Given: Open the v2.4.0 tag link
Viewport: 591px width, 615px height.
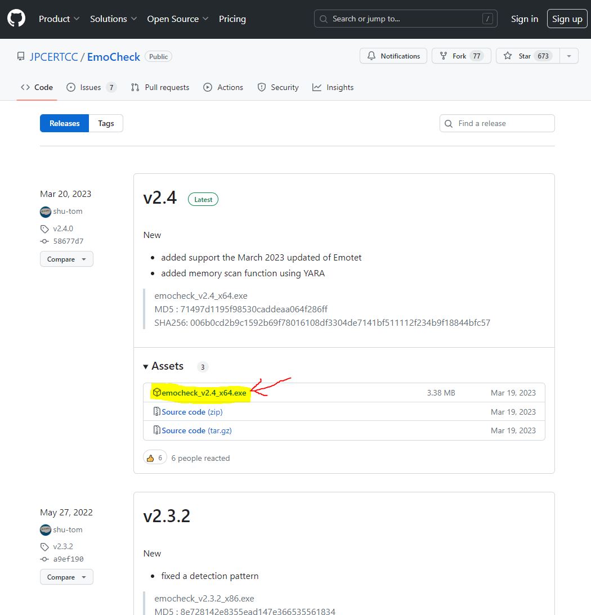Looking at the screenshot, I should click(x=63, y=228).
